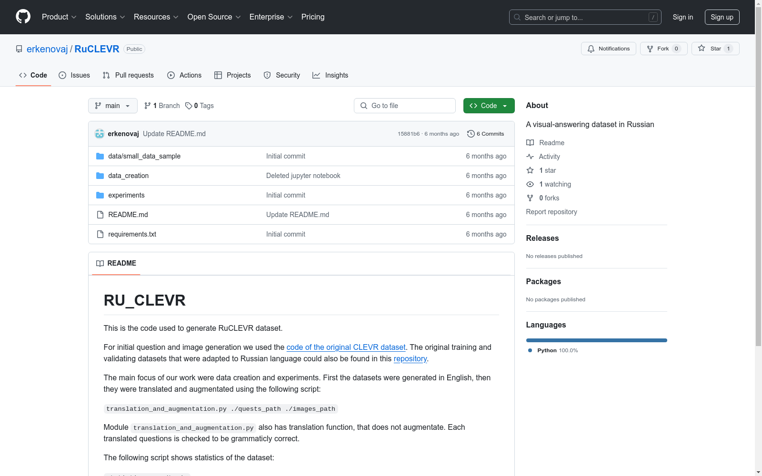This screenshot has width=762, height=476.
Task: Click the eye icon beside 1 watching
Action: pyautogui.click(x=530, y=184)
